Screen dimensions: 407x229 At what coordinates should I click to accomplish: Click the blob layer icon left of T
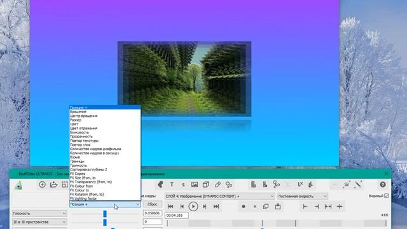(160, 184)
